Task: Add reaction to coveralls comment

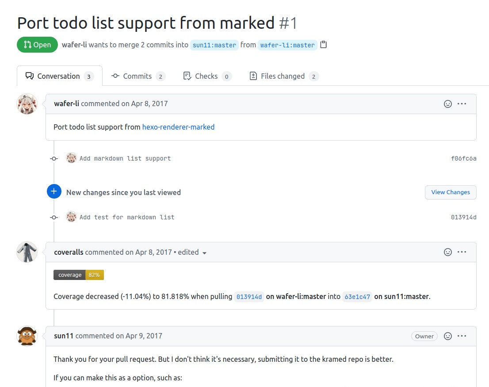Action: click(x=448, y=252)
